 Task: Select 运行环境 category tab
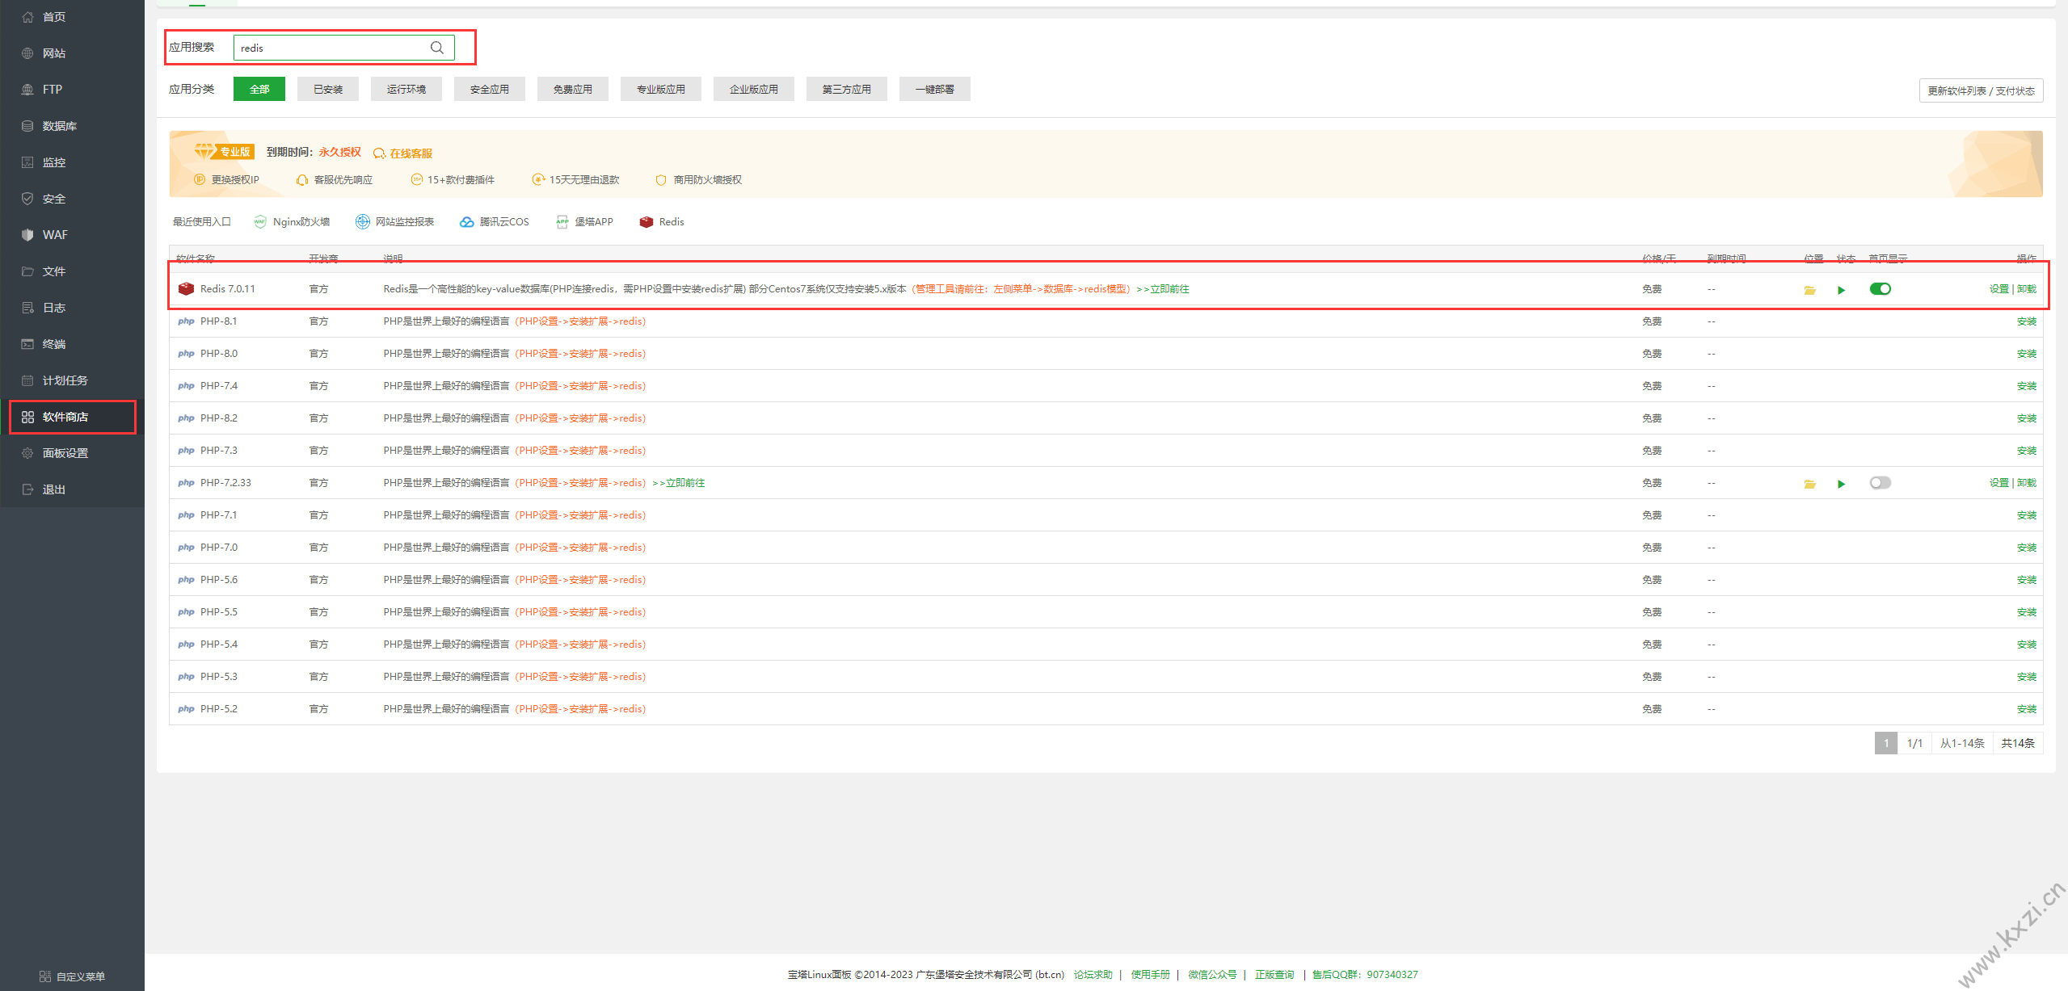click(406, 90)
